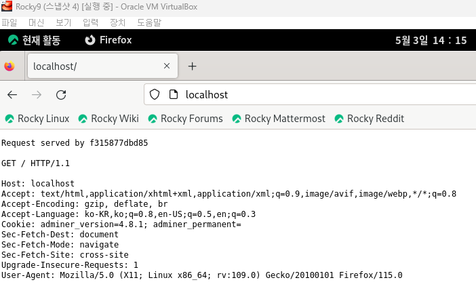Open the Rocky Linux bookmark

pyautogui.click(x=37, y=119)
